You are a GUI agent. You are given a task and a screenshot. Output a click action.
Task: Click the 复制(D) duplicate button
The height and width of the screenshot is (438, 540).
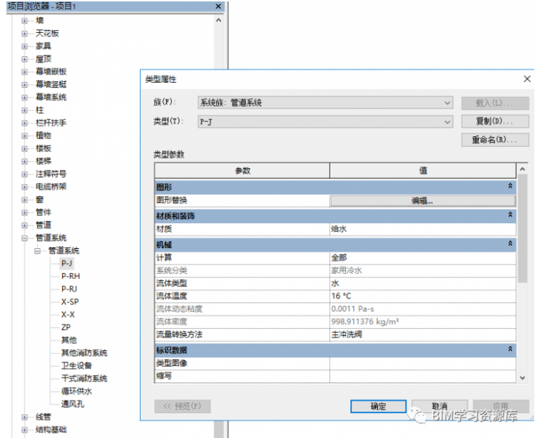click(x=495, y=121)
